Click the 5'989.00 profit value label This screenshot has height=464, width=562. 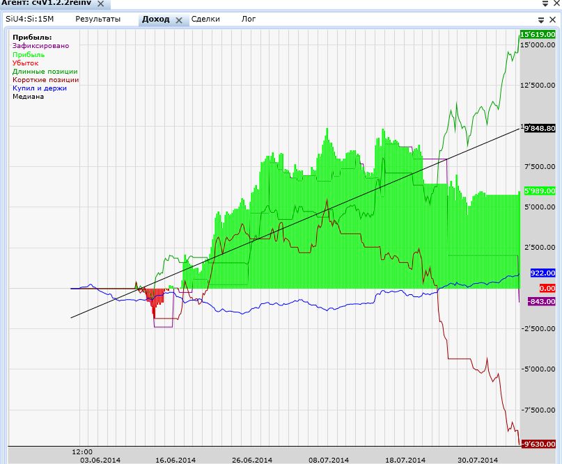tap(540, 191)
